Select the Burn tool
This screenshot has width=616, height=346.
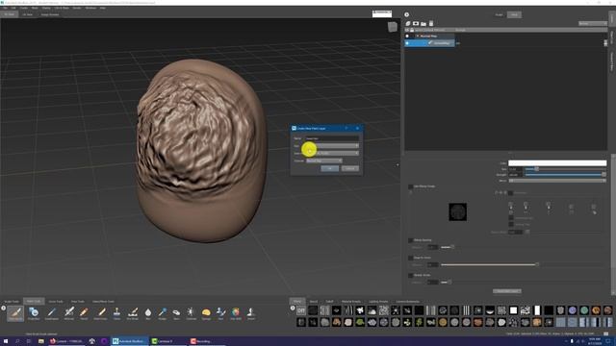(x=176, y=313)
